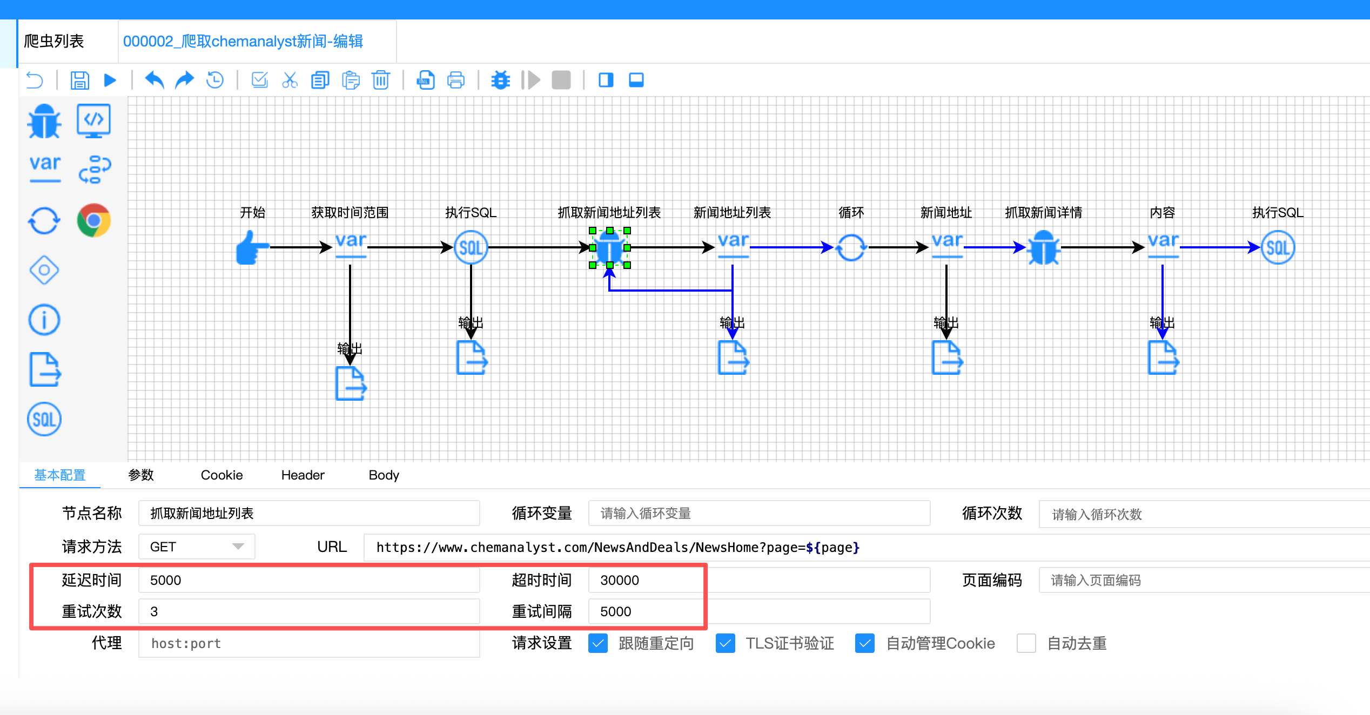Click the 循环 node on canvas
1370x715 pixels.
click(x=851, y=247)
